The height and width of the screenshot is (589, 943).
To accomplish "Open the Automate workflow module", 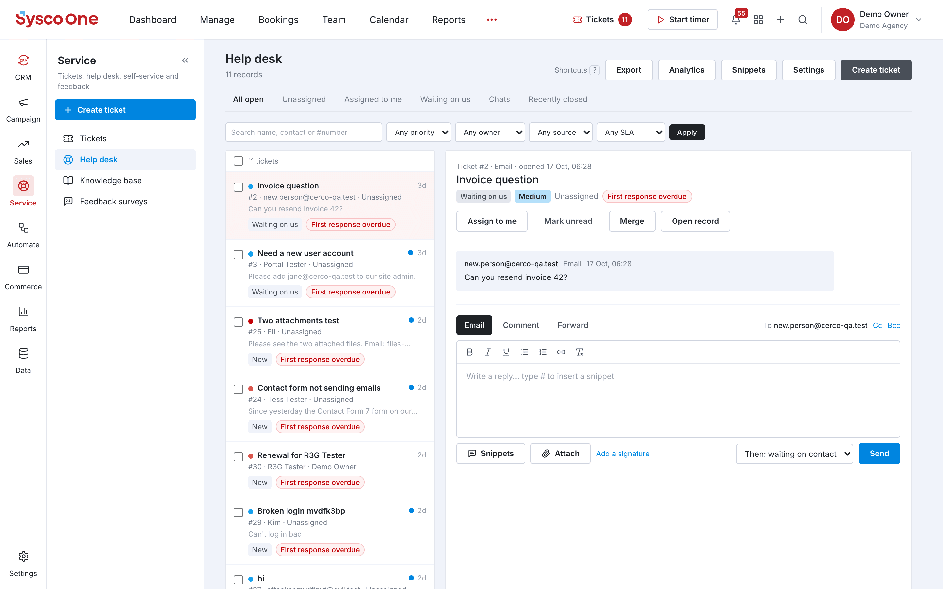I will 23,235.
